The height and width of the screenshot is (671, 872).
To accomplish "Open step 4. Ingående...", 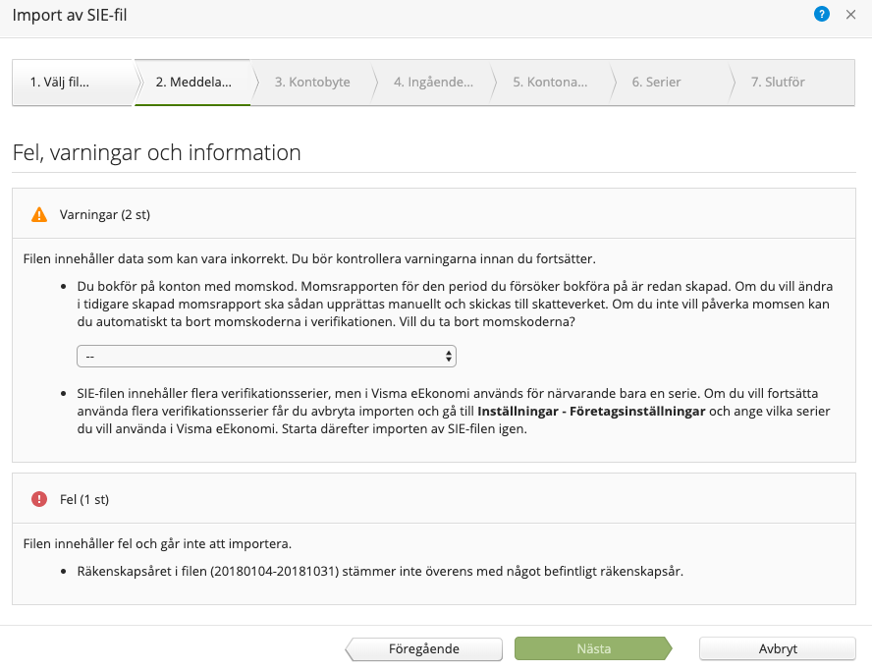I will click(x=433, y=83).
